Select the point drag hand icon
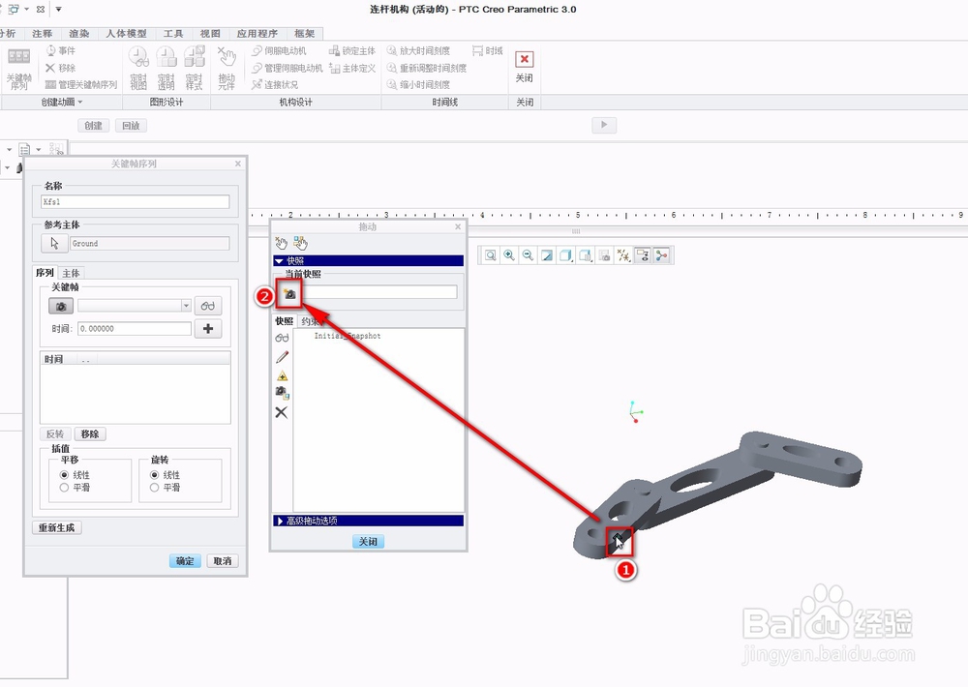This screenshot has width=968, height=687. coord(281,243)
